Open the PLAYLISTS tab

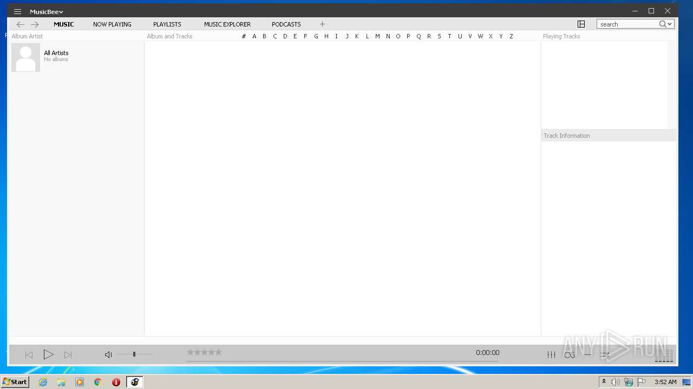pos(167,24)
